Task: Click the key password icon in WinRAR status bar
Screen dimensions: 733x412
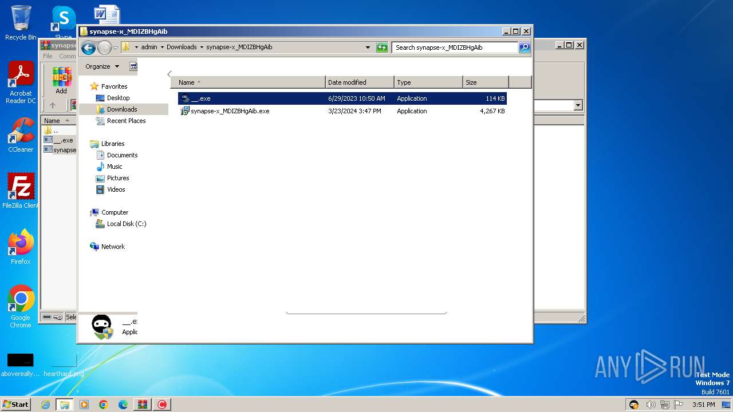Action: coord(58,317)
